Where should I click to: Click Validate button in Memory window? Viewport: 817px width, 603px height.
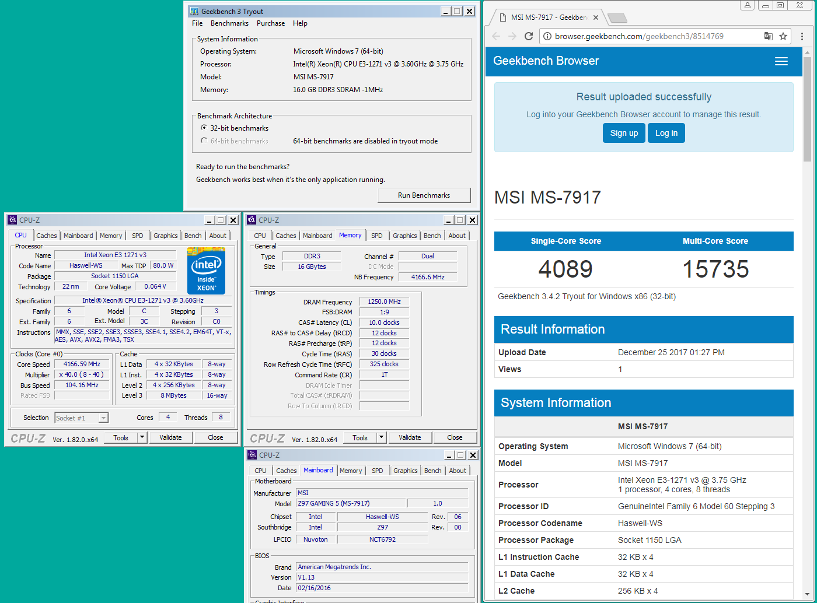click(410, 437)
